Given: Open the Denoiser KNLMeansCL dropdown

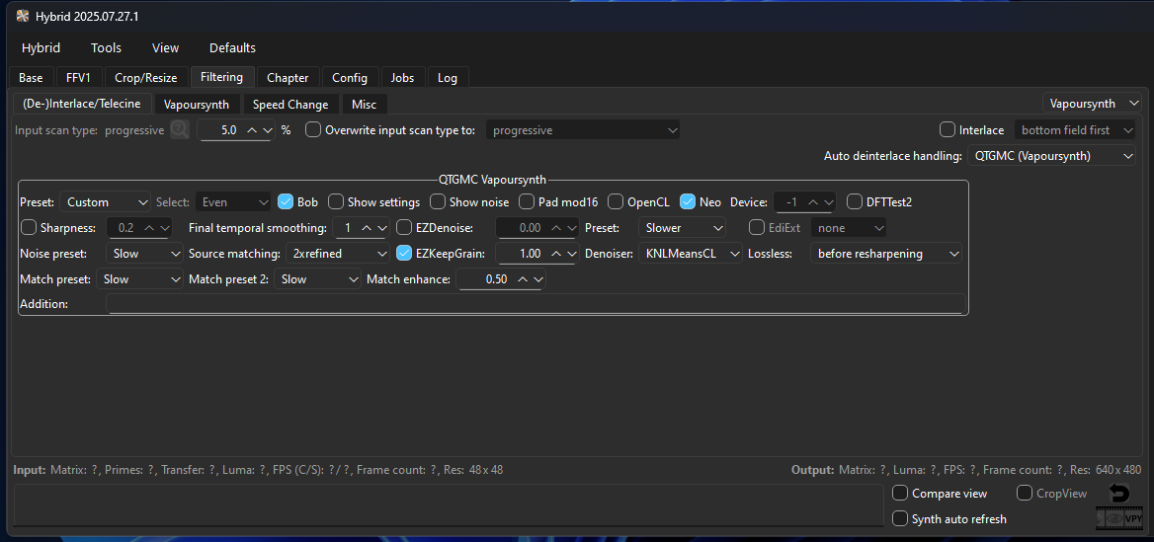Looking at the screenshot, I should click(x=690, y=253).
